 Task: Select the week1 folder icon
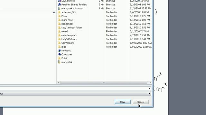click(x=59, y=31)
